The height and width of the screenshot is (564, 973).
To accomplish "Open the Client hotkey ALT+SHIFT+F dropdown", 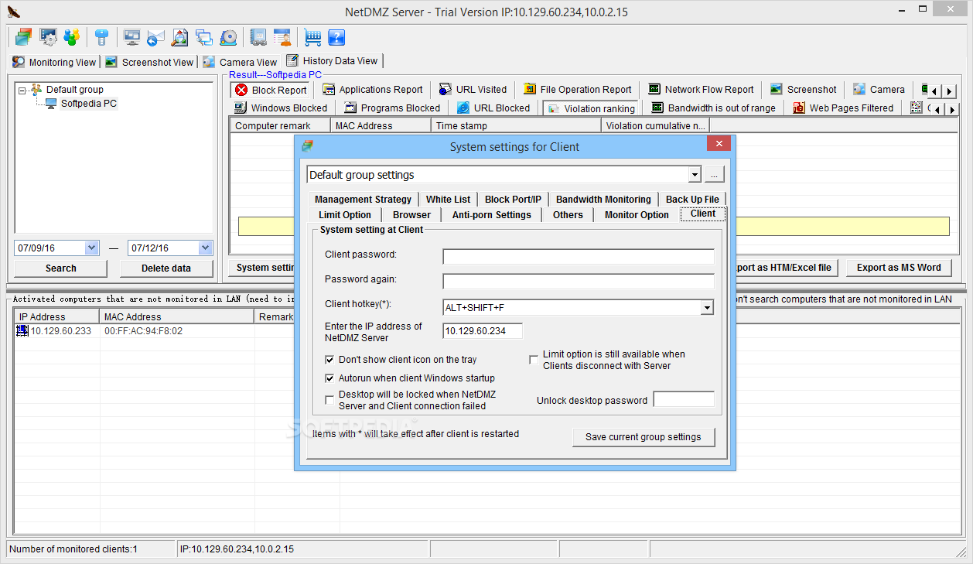I will pyautogui.click(x=707, y=308).
